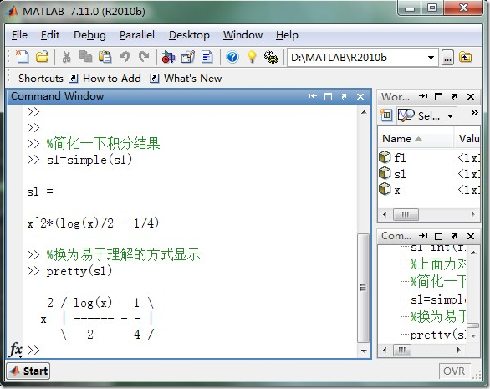
Task: Open the Debug menu
Action: [89, 35]
